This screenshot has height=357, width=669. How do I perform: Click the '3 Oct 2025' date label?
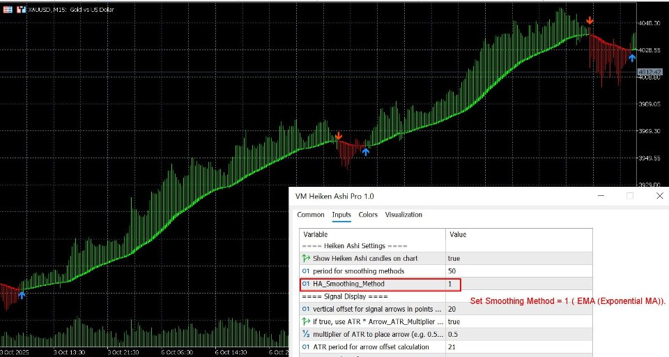[15, 353]
